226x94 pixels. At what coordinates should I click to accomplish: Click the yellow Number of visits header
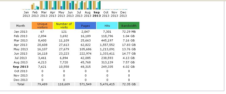(x=64, y=25)
